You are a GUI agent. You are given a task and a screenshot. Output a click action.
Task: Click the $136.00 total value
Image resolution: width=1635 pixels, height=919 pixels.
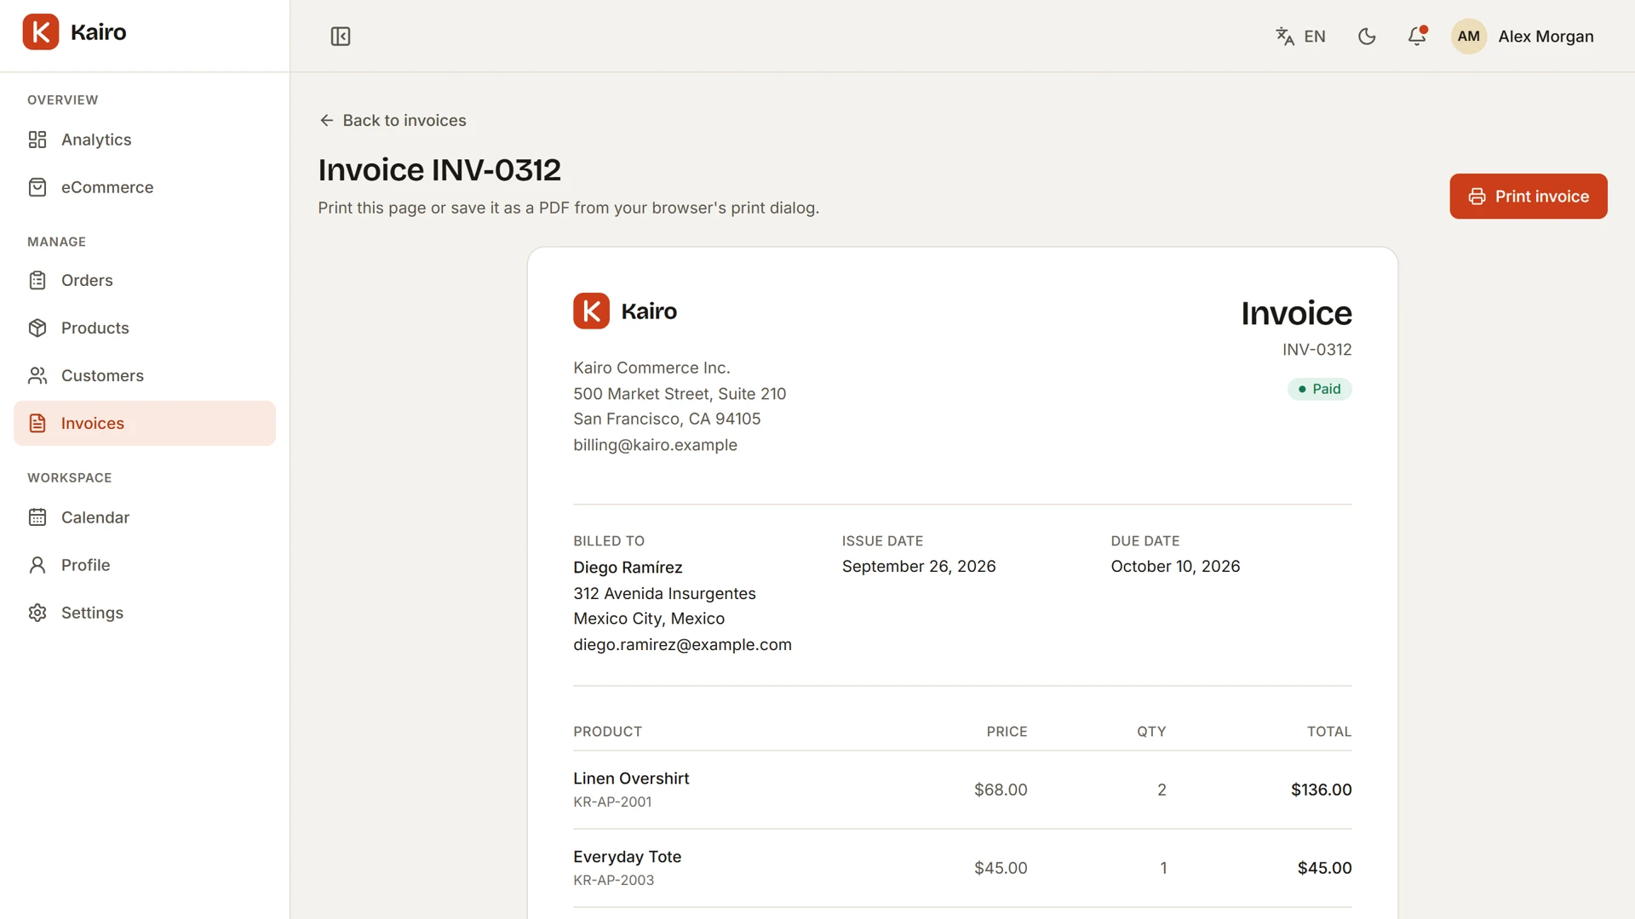tap(1321, 790)
